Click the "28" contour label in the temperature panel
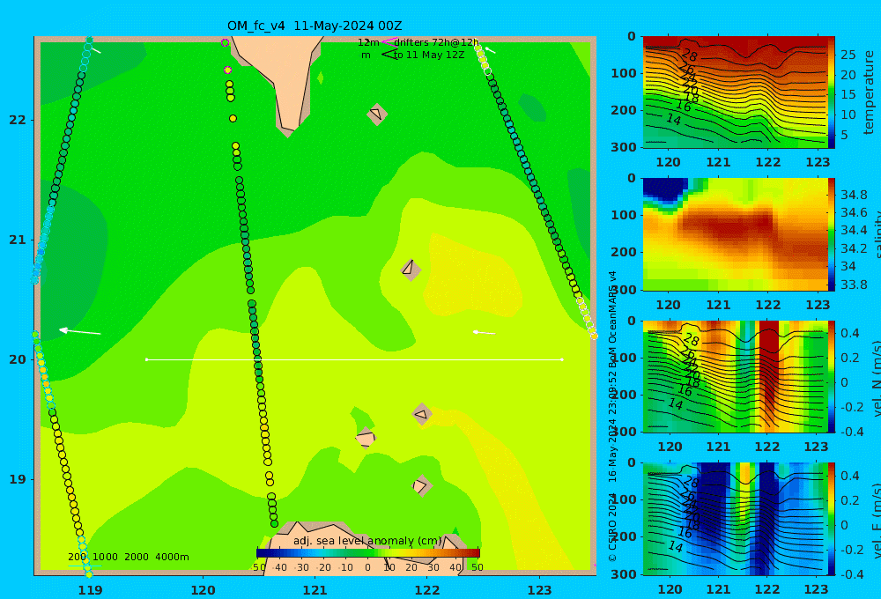 point(690,55)
